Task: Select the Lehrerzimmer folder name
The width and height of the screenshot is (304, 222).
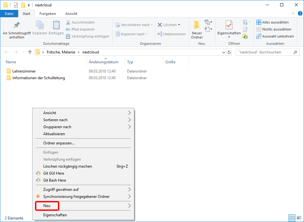Action: (x=24, y=71)
